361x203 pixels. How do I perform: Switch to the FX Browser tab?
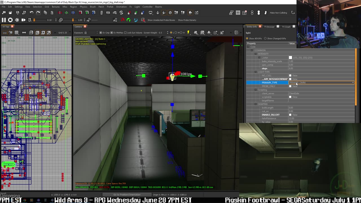(269, 27)
